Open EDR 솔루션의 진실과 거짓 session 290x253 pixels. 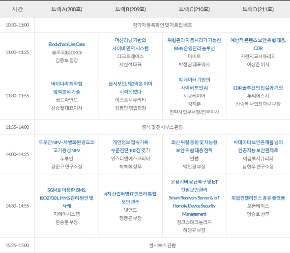pyautogui.click(x=258, y=88)
